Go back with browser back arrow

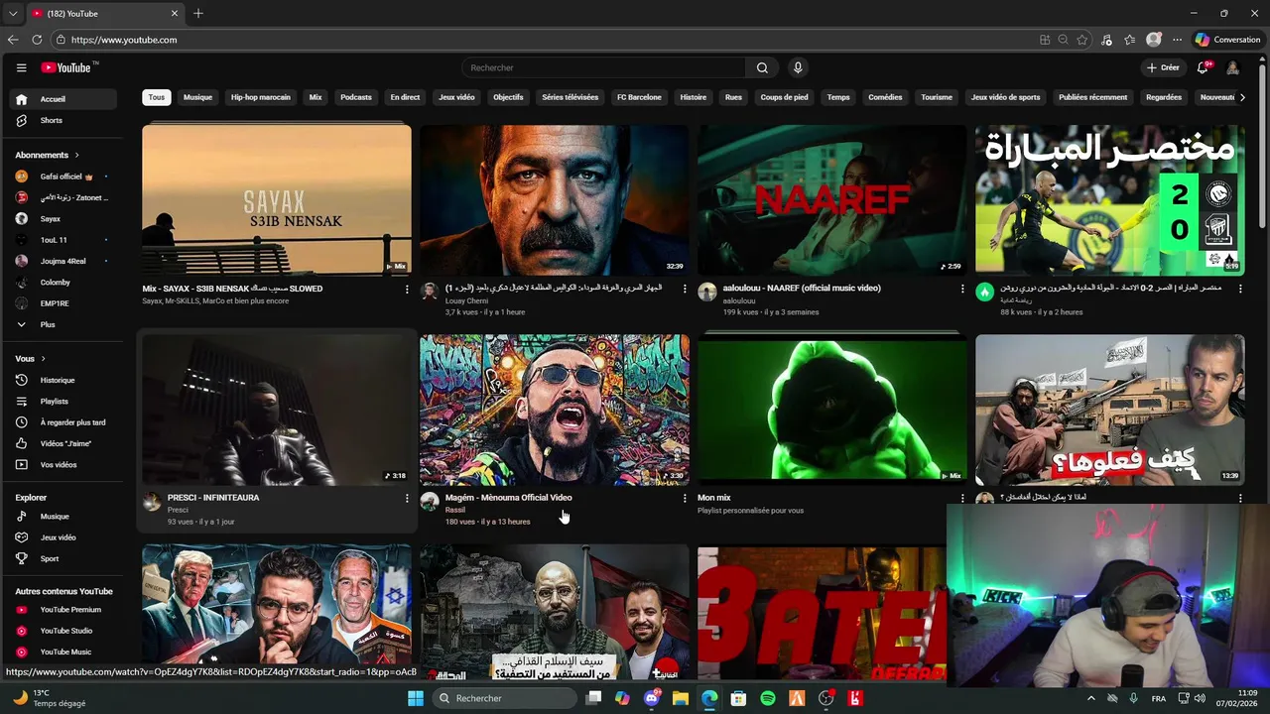tap(13, 40)
